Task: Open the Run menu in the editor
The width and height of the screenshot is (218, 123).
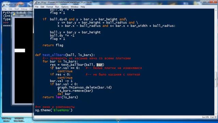Action: click(x=57, y=7)
